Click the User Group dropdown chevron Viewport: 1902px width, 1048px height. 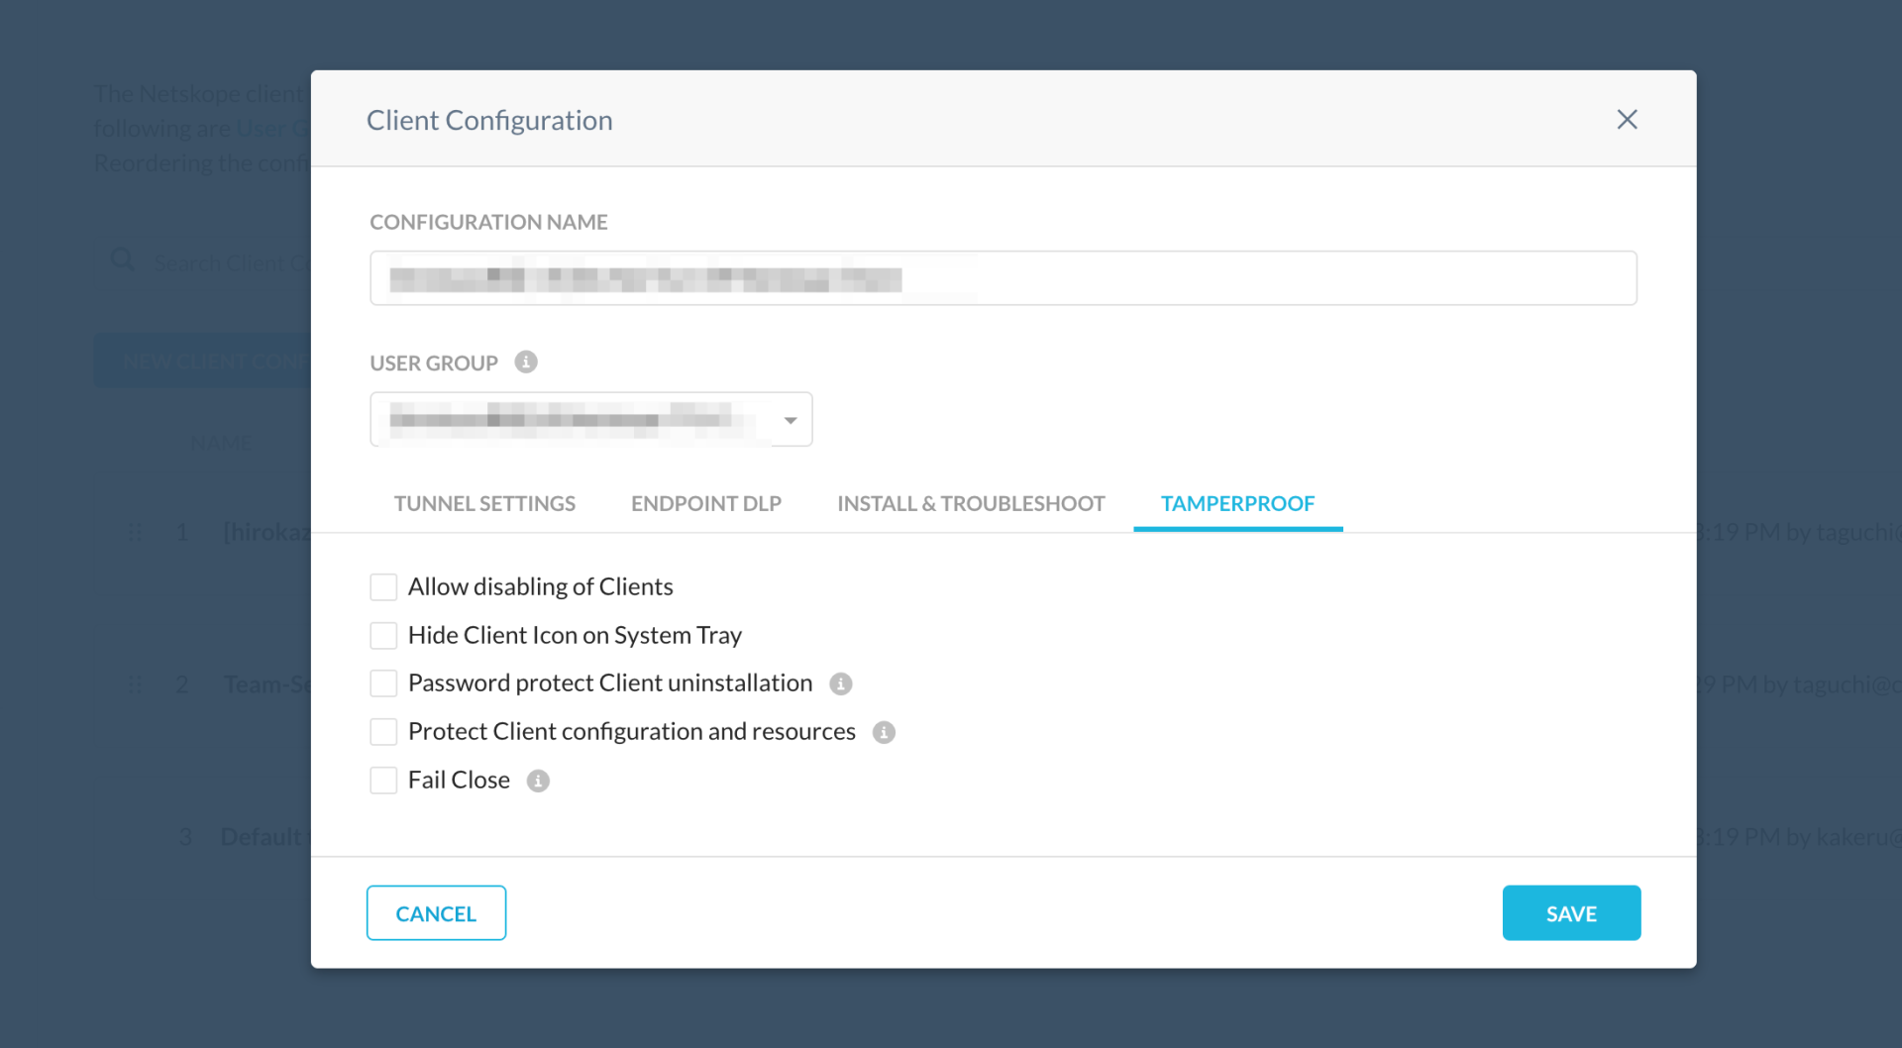click(790, 419)
